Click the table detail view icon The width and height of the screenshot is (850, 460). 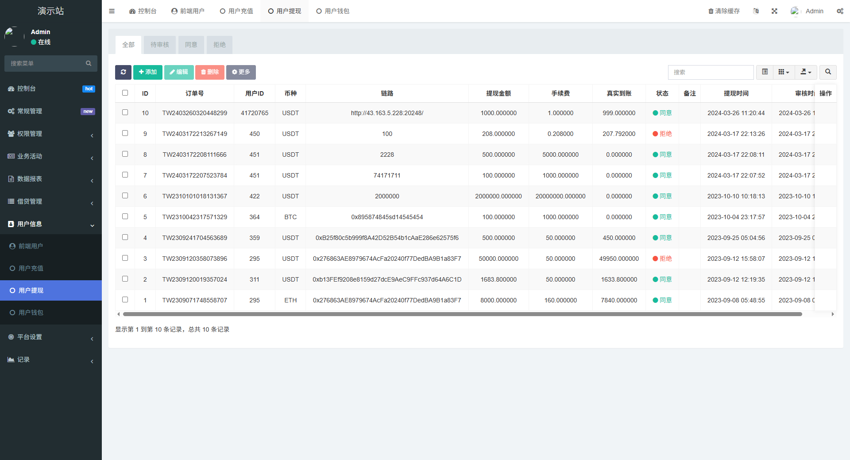click(764, 72)
